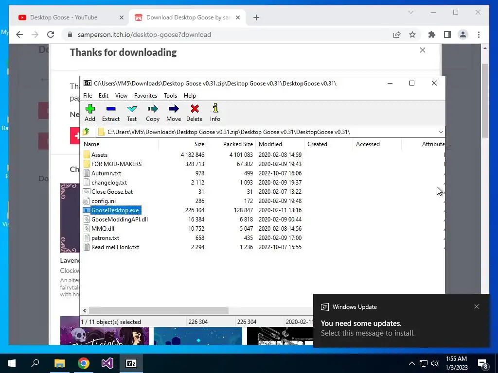The width and height of the screenshot is (498, 373).
Task: Close the Thanks for downloading dialog
Action: 423,50
